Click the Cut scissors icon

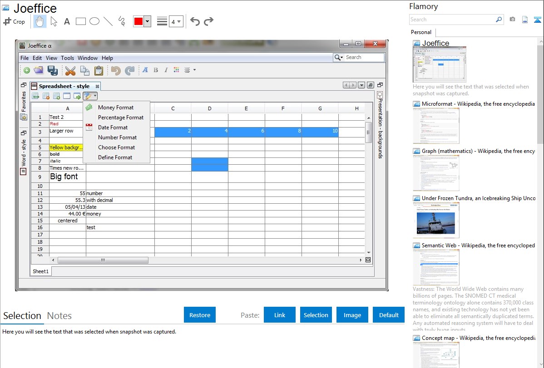point(70,70)
